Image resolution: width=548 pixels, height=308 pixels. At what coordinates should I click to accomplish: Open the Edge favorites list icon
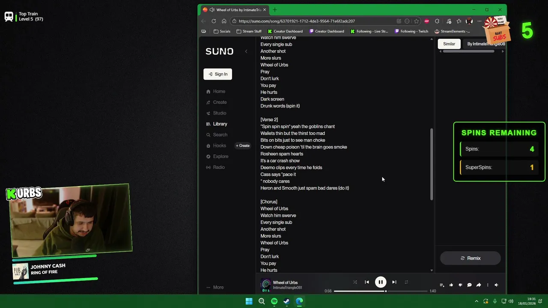pos(459,21)
